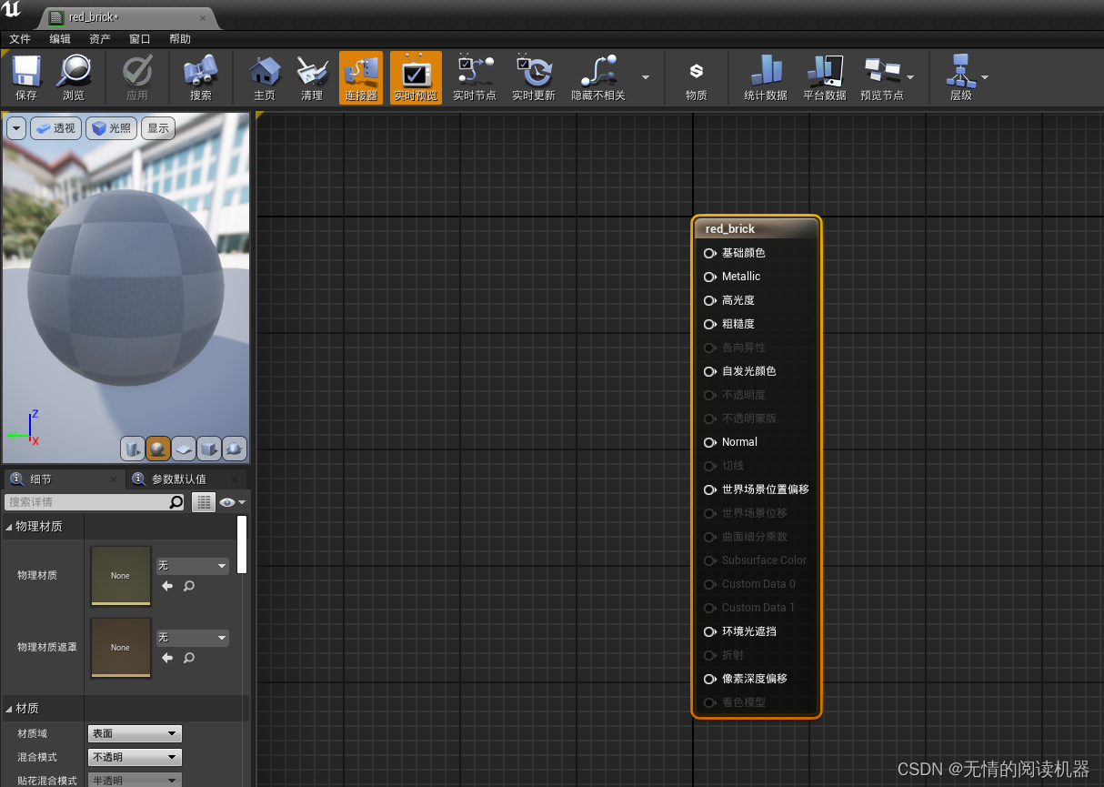Click the 显示 (Show) viewport button
1104x787 pixels.
coord(158,128)
